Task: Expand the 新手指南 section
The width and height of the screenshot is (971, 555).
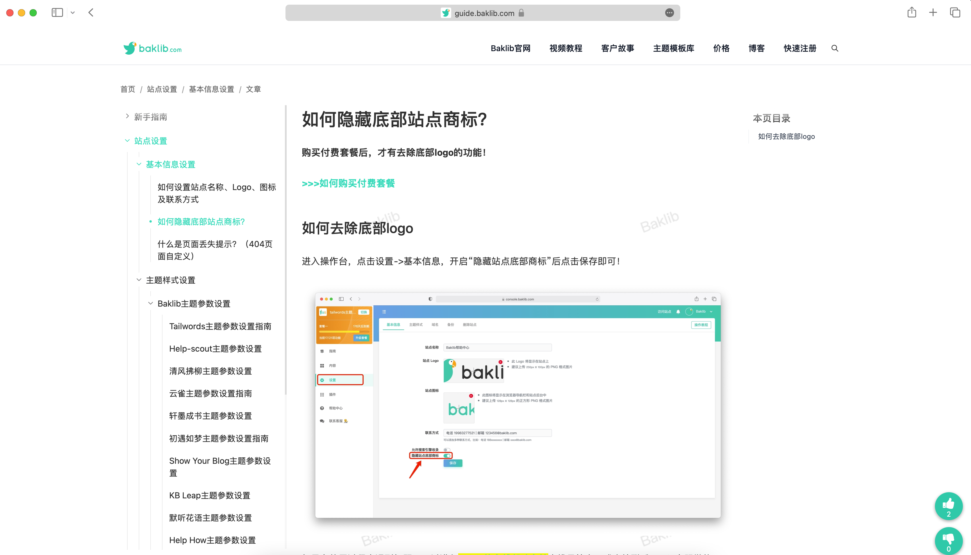Action: pyautogui.click(x=127, y=116)
